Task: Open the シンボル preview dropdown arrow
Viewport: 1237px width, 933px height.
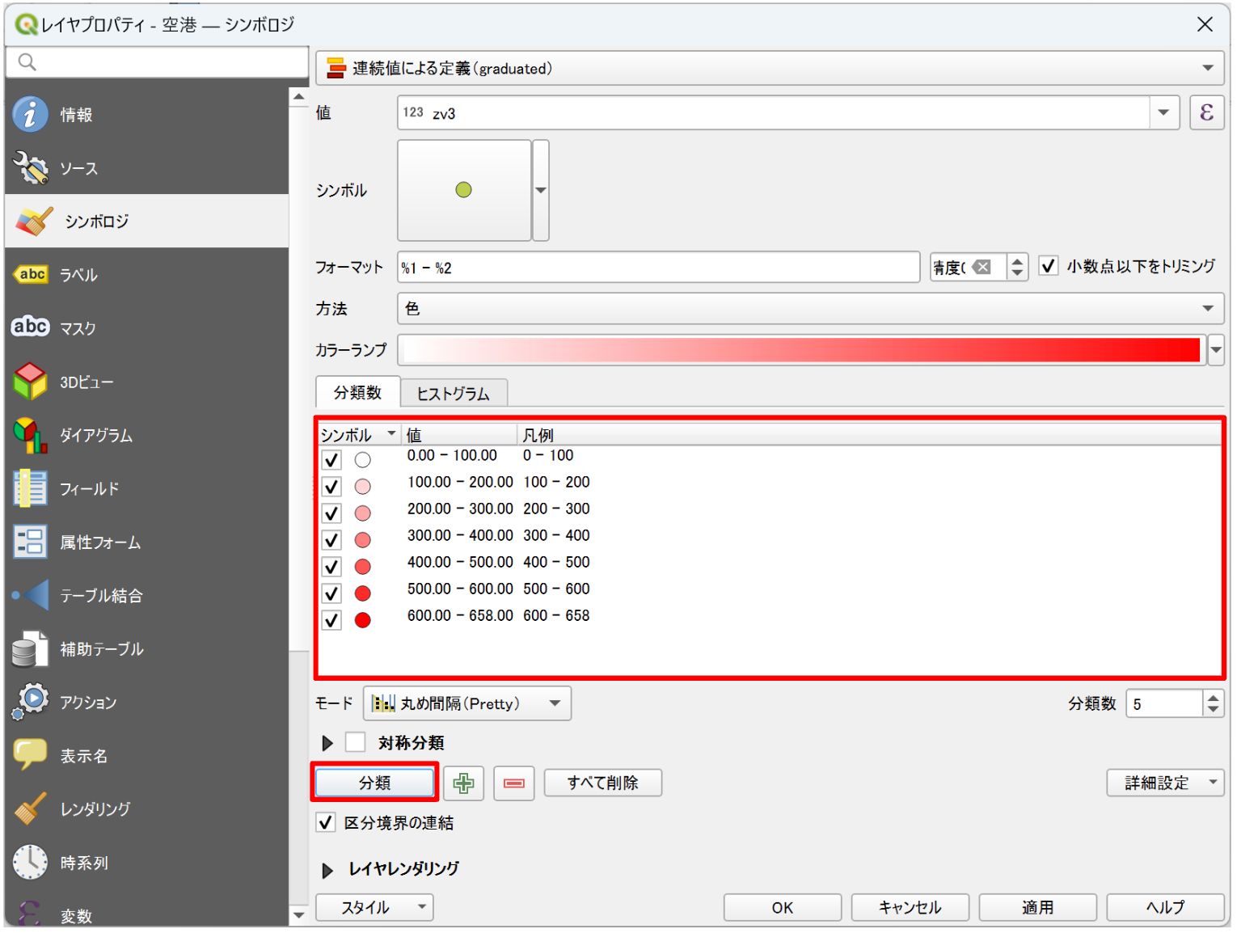Action: click(541, 190)
